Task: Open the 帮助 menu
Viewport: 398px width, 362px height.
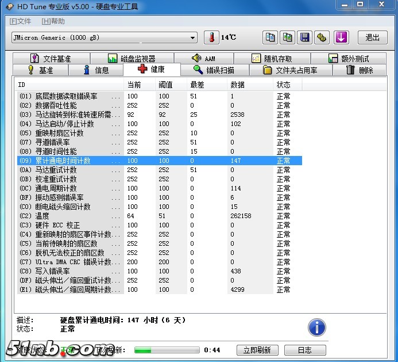Action: [53, 21]
